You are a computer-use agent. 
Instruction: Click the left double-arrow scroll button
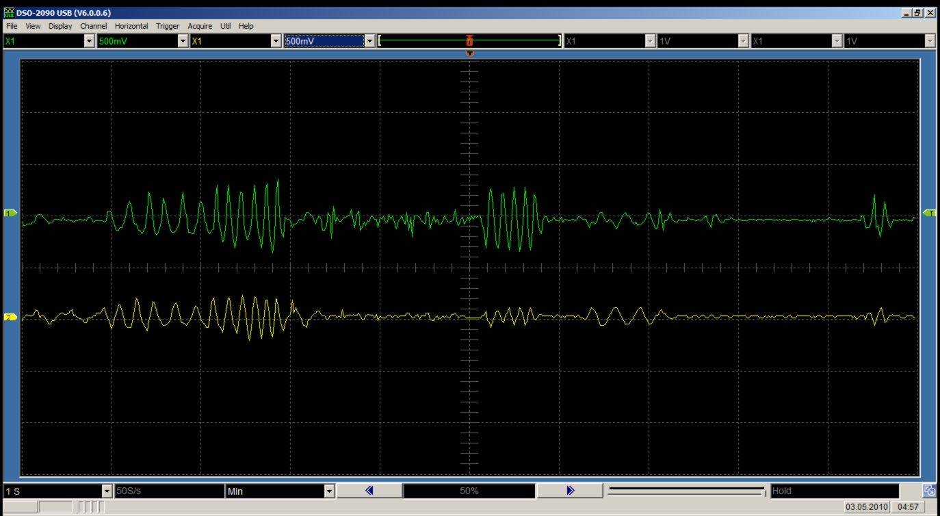[x=369, y=491]
